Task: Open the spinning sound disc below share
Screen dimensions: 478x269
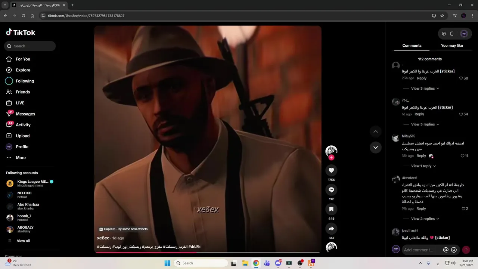Action: (x=331, y=247)
